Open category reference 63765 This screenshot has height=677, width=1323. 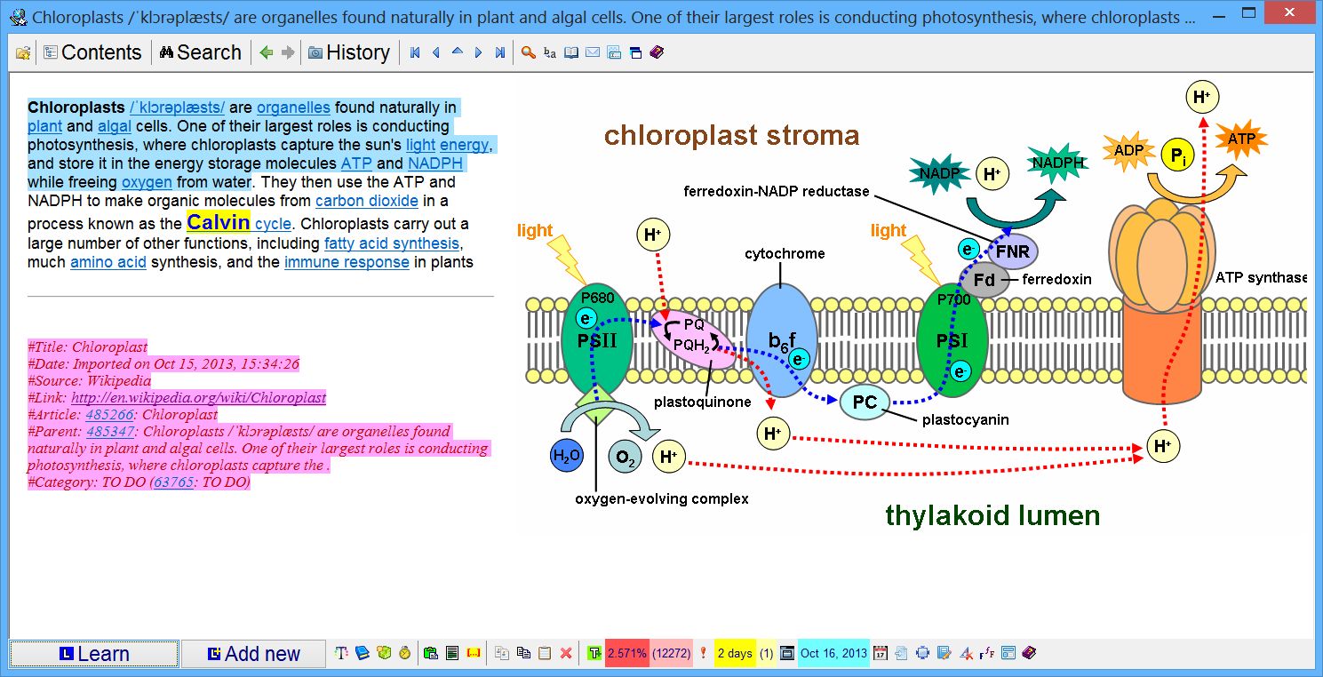174,482
